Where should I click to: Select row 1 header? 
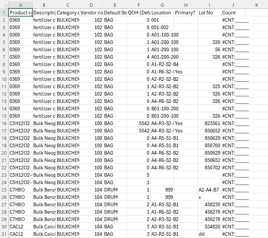pyautogui.click(x=4, y=13)
